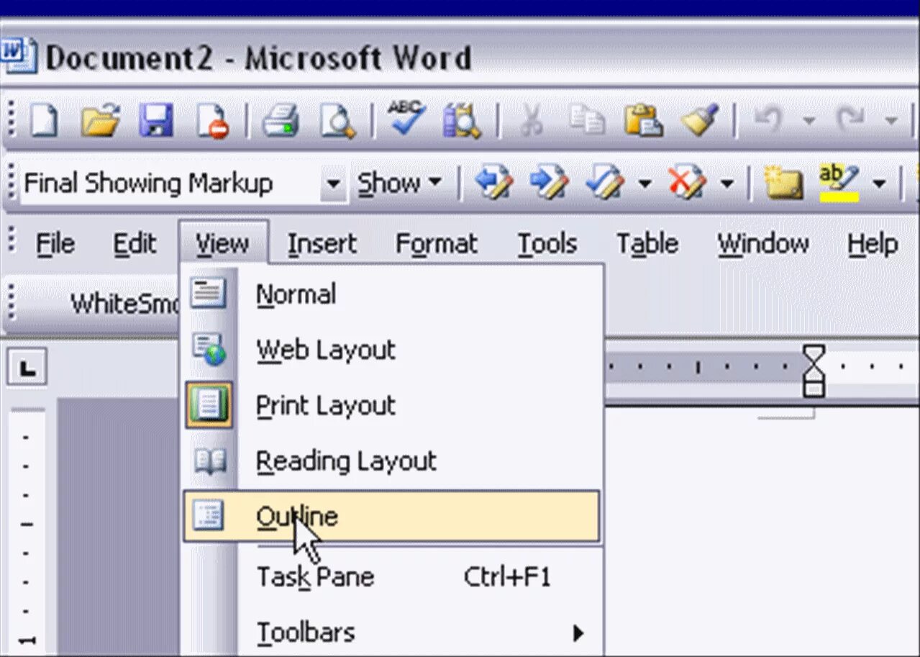Screen dimensions: 920x657
Task: Open the Window menu
Action: (763, 245)
